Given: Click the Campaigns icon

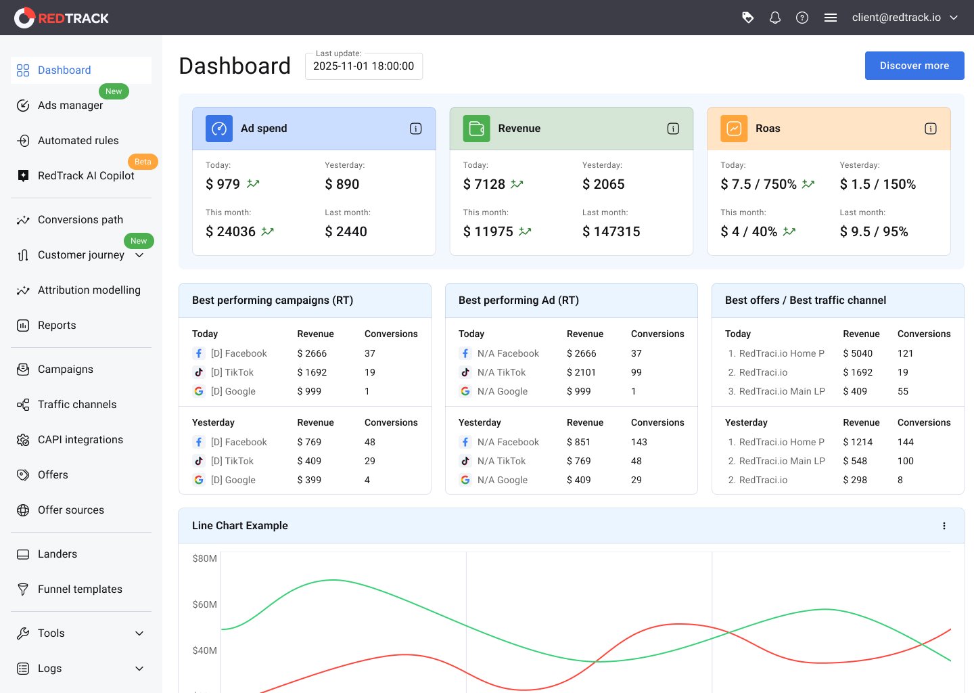Looking at the screenshot, I should [23, 370].
